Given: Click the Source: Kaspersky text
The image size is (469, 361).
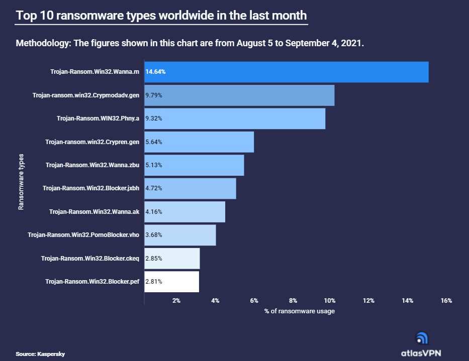Looking at the screenshot, I should coord(40,354).
